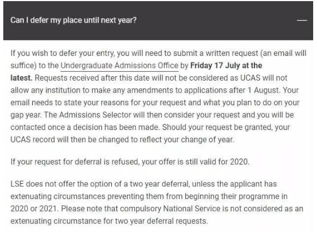Click the bold word 'latest.'
The width and height of the screenshot is (317, 232).
(x=21, y=78)
